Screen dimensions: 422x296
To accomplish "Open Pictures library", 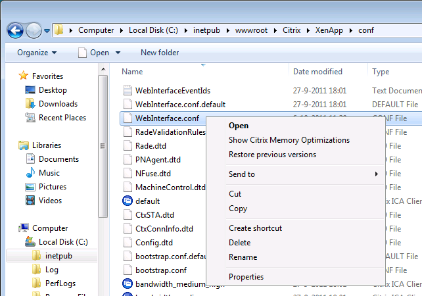I will [x=53, y=187].
